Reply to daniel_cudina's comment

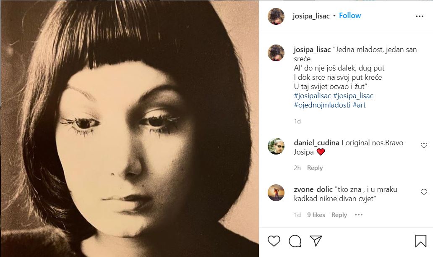point(315,168)
